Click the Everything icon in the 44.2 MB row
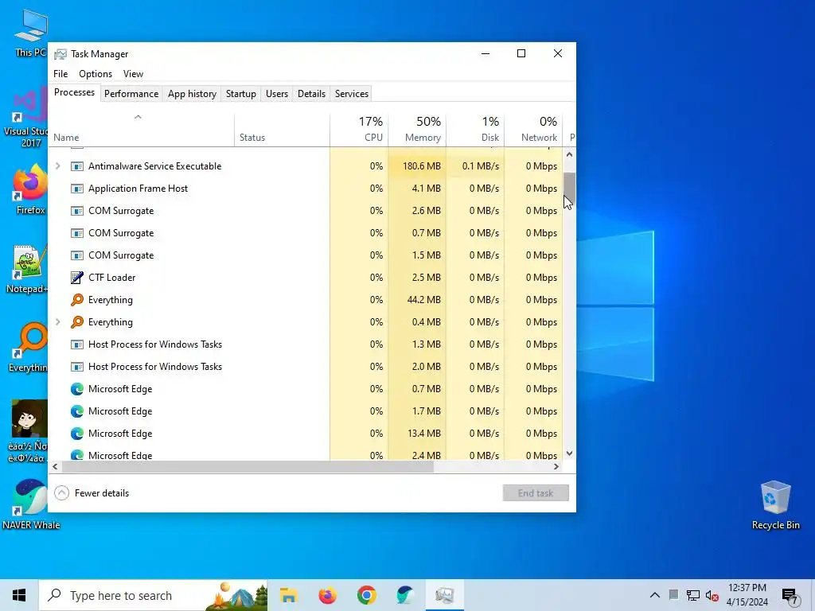This screenshot has height=611, width=815. tap(77, 300)
